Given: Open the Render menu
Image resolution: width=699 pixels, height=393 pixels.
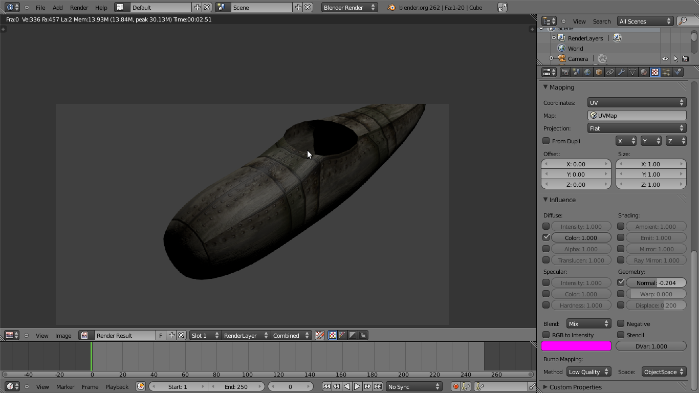Looking at the screenshot, I should (79, 7).
